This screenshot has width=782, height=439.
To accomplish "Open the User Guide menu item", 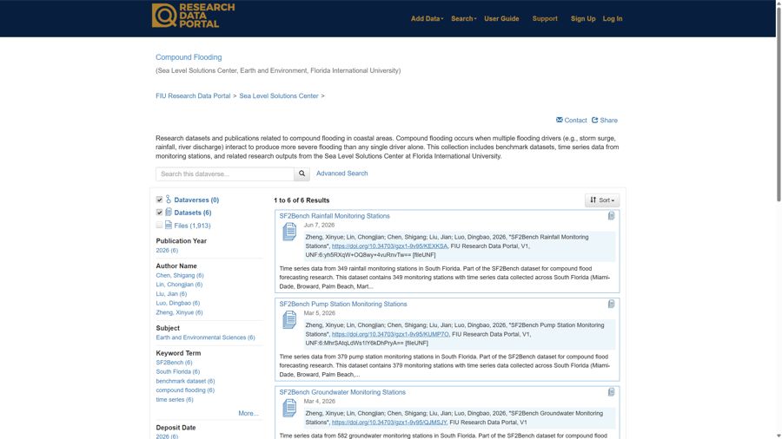I will (501, 18).
